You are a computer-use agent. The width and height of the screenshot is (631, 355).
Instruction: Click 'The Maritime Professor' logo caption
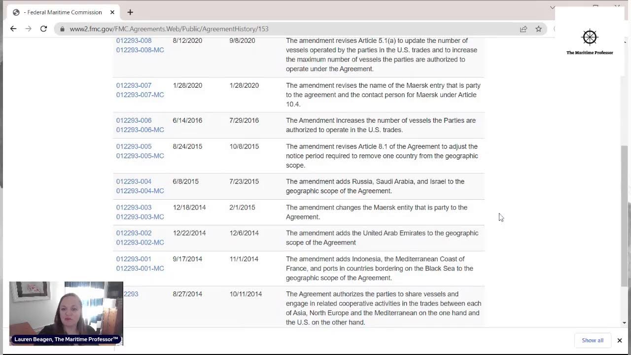(x=590, y=53)
